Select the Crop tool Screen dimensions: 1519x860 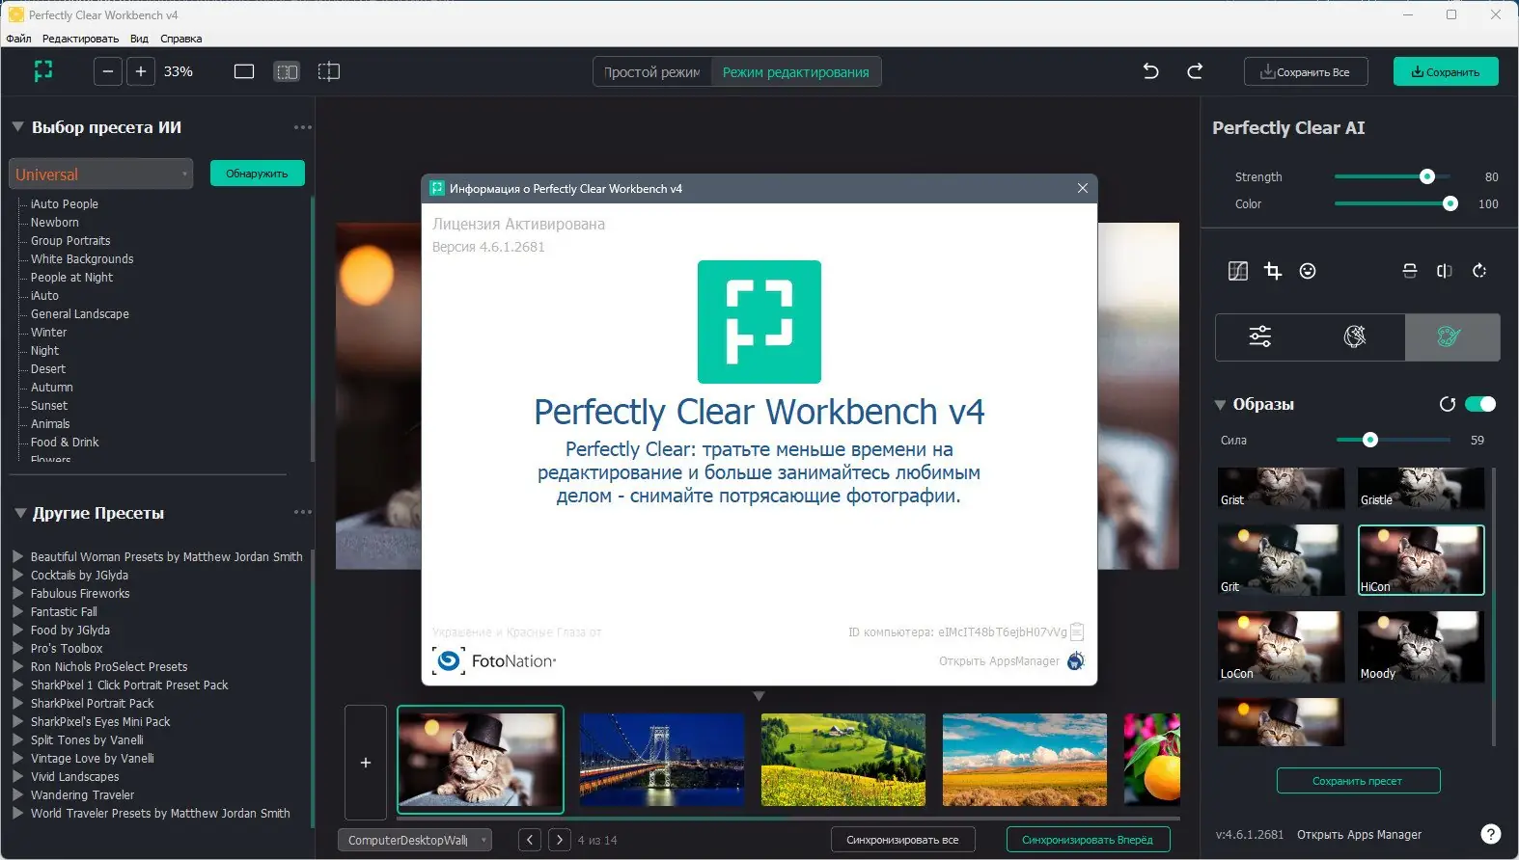1273,271
